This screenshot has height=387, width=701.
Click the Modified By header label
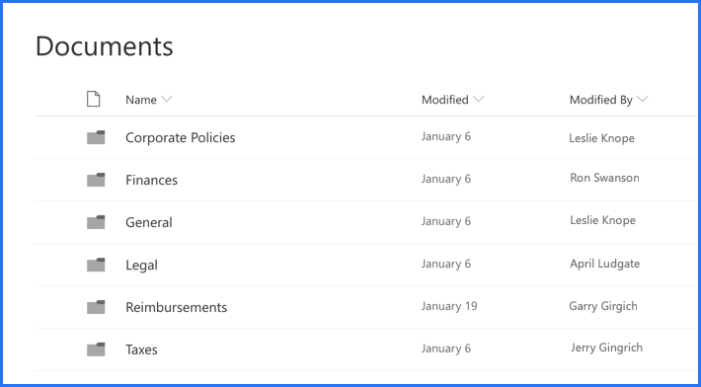[x=601, y=100]
